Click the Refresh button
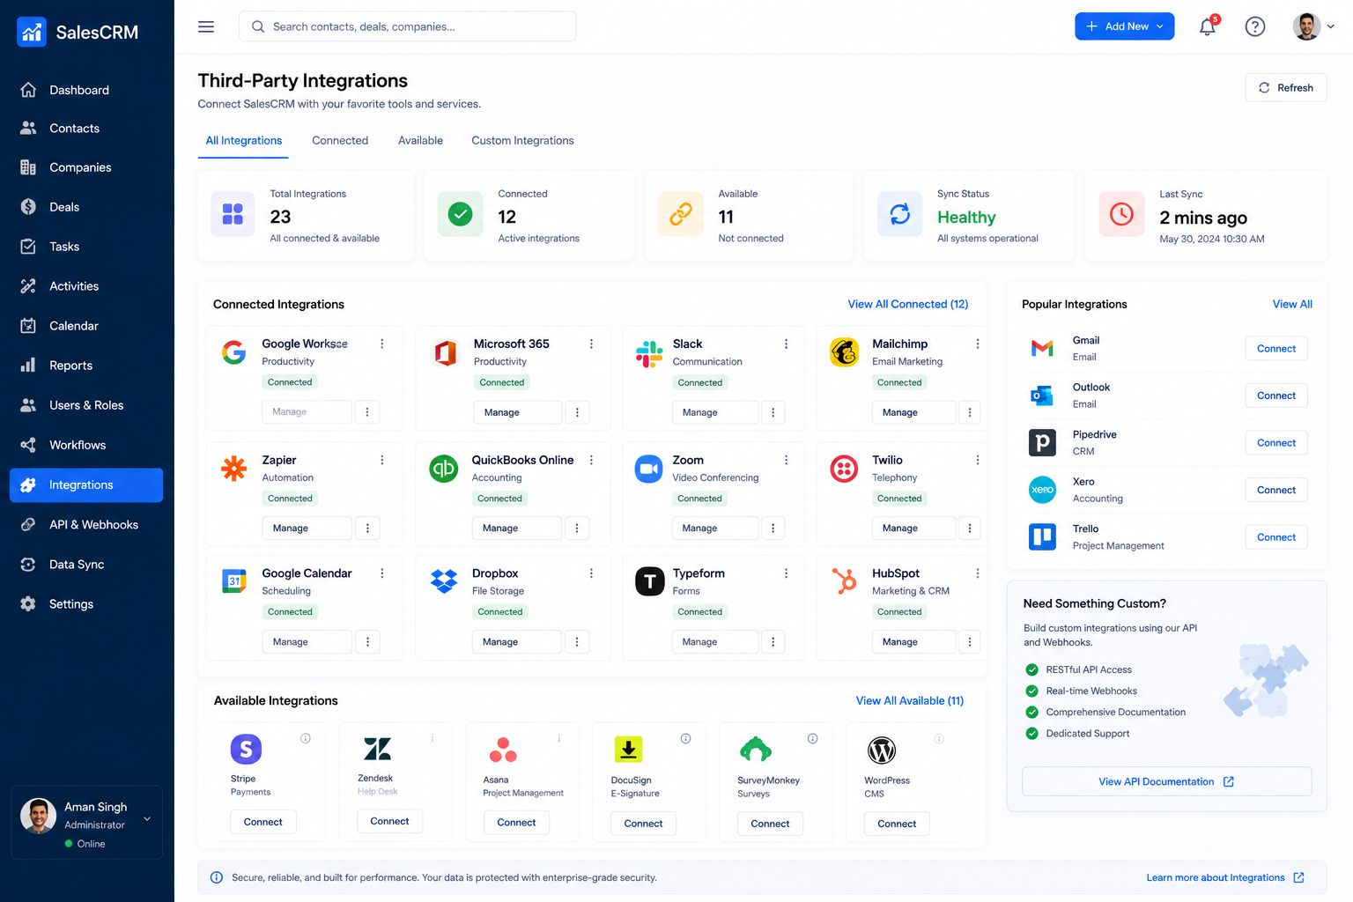The image size is (1353, 902). click(1286, 88)
